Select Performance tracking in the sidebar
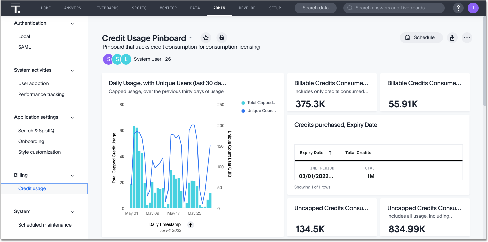Image resolution: width=488 pixels, height=242 pixels. point(41,94)
